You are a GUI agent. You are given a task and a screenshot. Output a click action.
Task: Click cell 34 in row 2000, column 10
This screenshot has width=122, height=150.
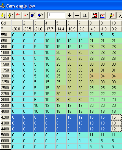pos(116,76)
